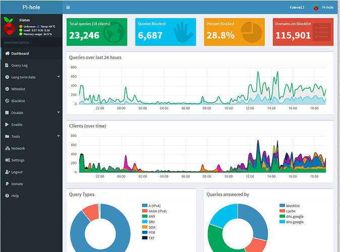Click the Network nodes icon
The height and width of the screenshot is (252, 340).
coord(8,148)
